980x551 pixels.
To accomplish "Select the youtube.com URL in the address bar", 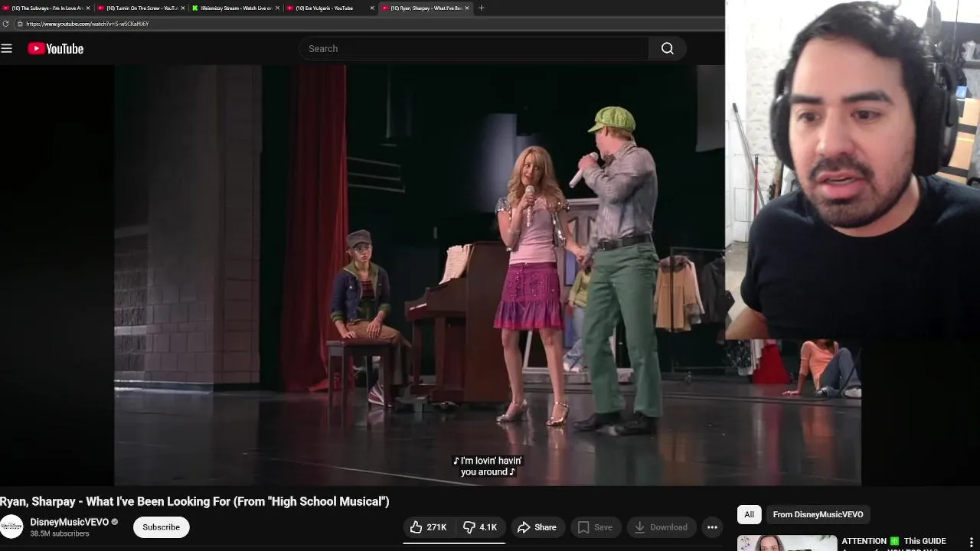I will [87, 24].
